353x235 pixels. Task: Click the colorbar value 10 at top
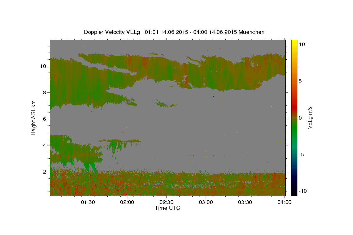click(x=302, y=44)
